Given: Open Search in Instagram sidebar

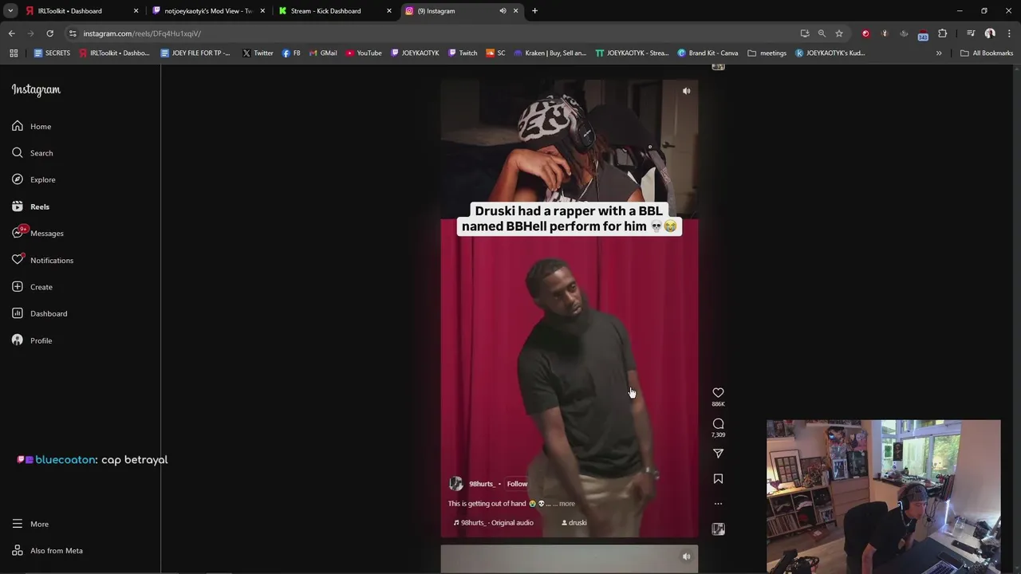Looking at the screenshot, I should click(33, 153).
